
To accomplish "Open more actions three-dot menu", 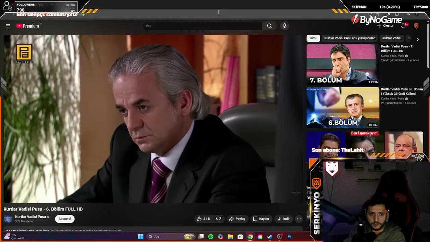I will click(x=299, y=219).
